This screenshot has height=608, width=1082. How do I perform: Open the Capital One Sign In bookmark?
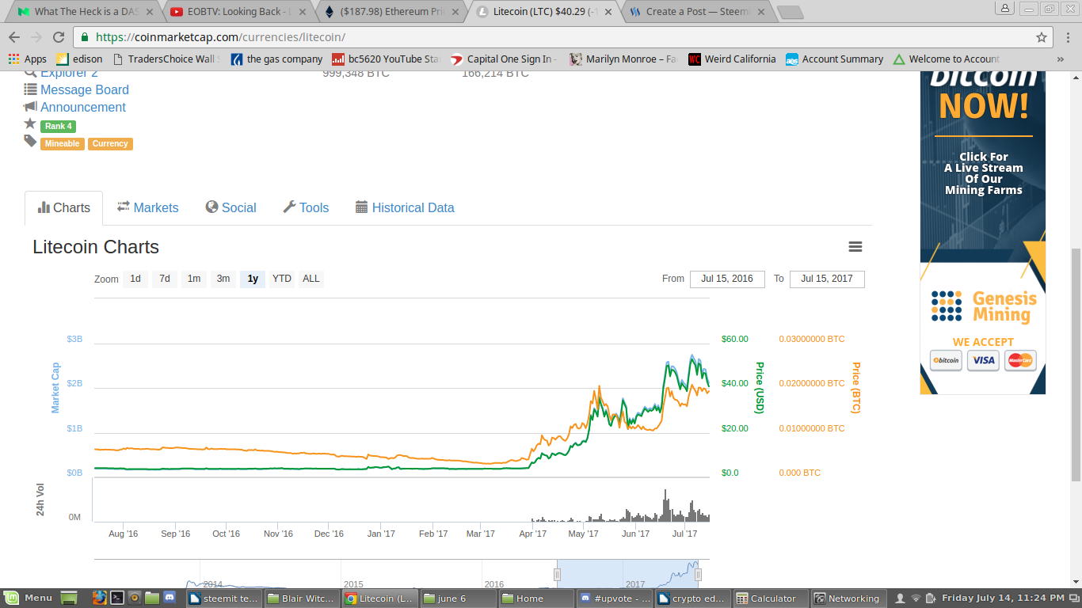(503, 59)
